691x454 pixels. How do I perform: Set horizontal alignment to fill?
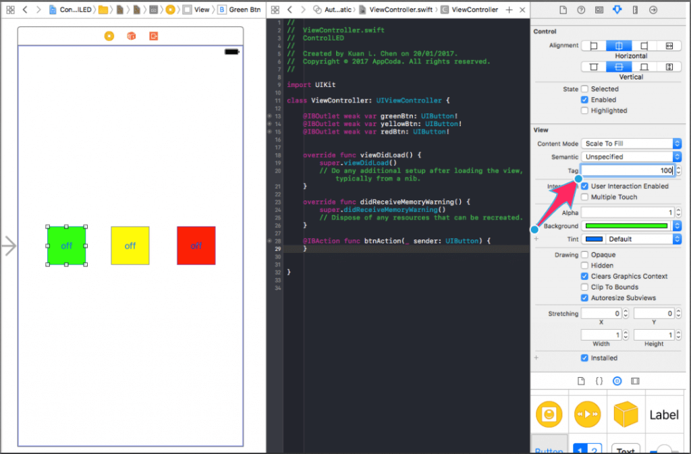669,46
